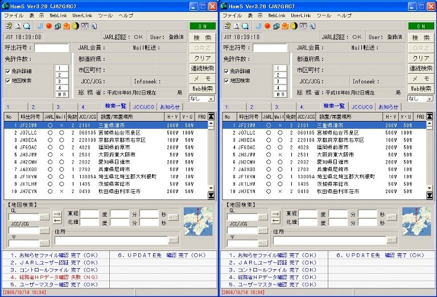Toggle the 地図検索 checkbox in the 18:39:18 window
The image size is (437, 297).
(226, 81)
